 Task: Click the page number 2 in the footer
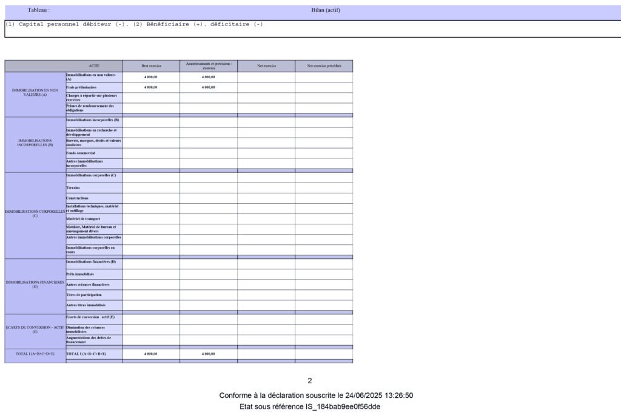tap(310, 381)
